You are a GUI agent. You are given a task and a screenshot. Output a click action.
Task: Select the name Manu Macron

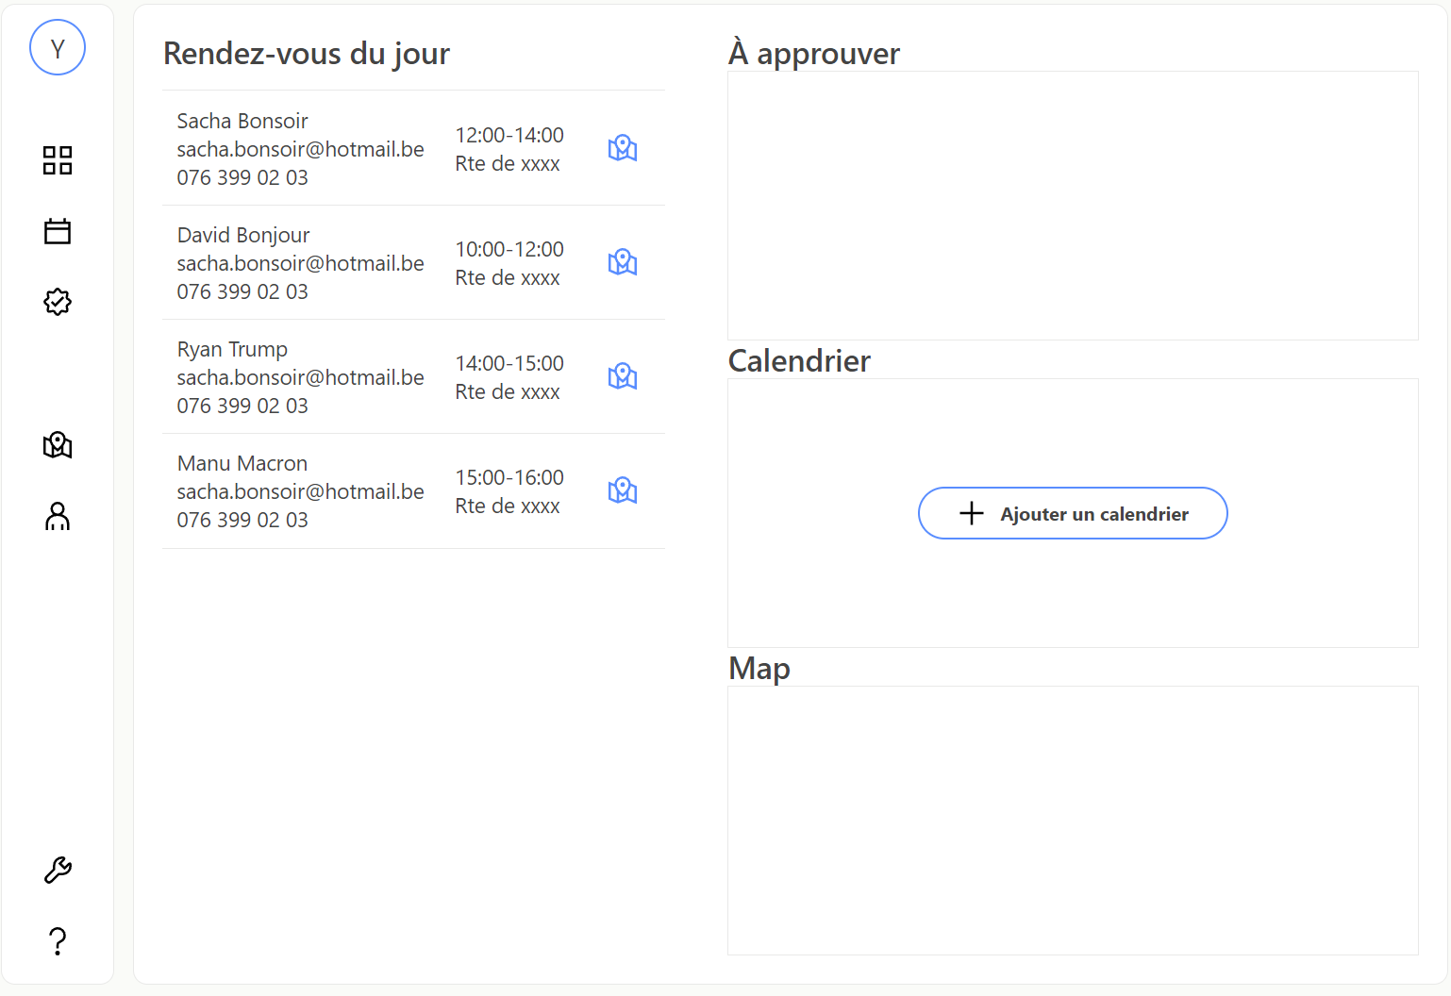click(242, 463)
